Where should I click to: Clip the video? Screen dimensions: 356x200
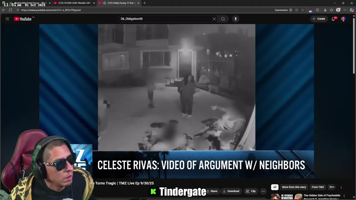tap(251, 191)
